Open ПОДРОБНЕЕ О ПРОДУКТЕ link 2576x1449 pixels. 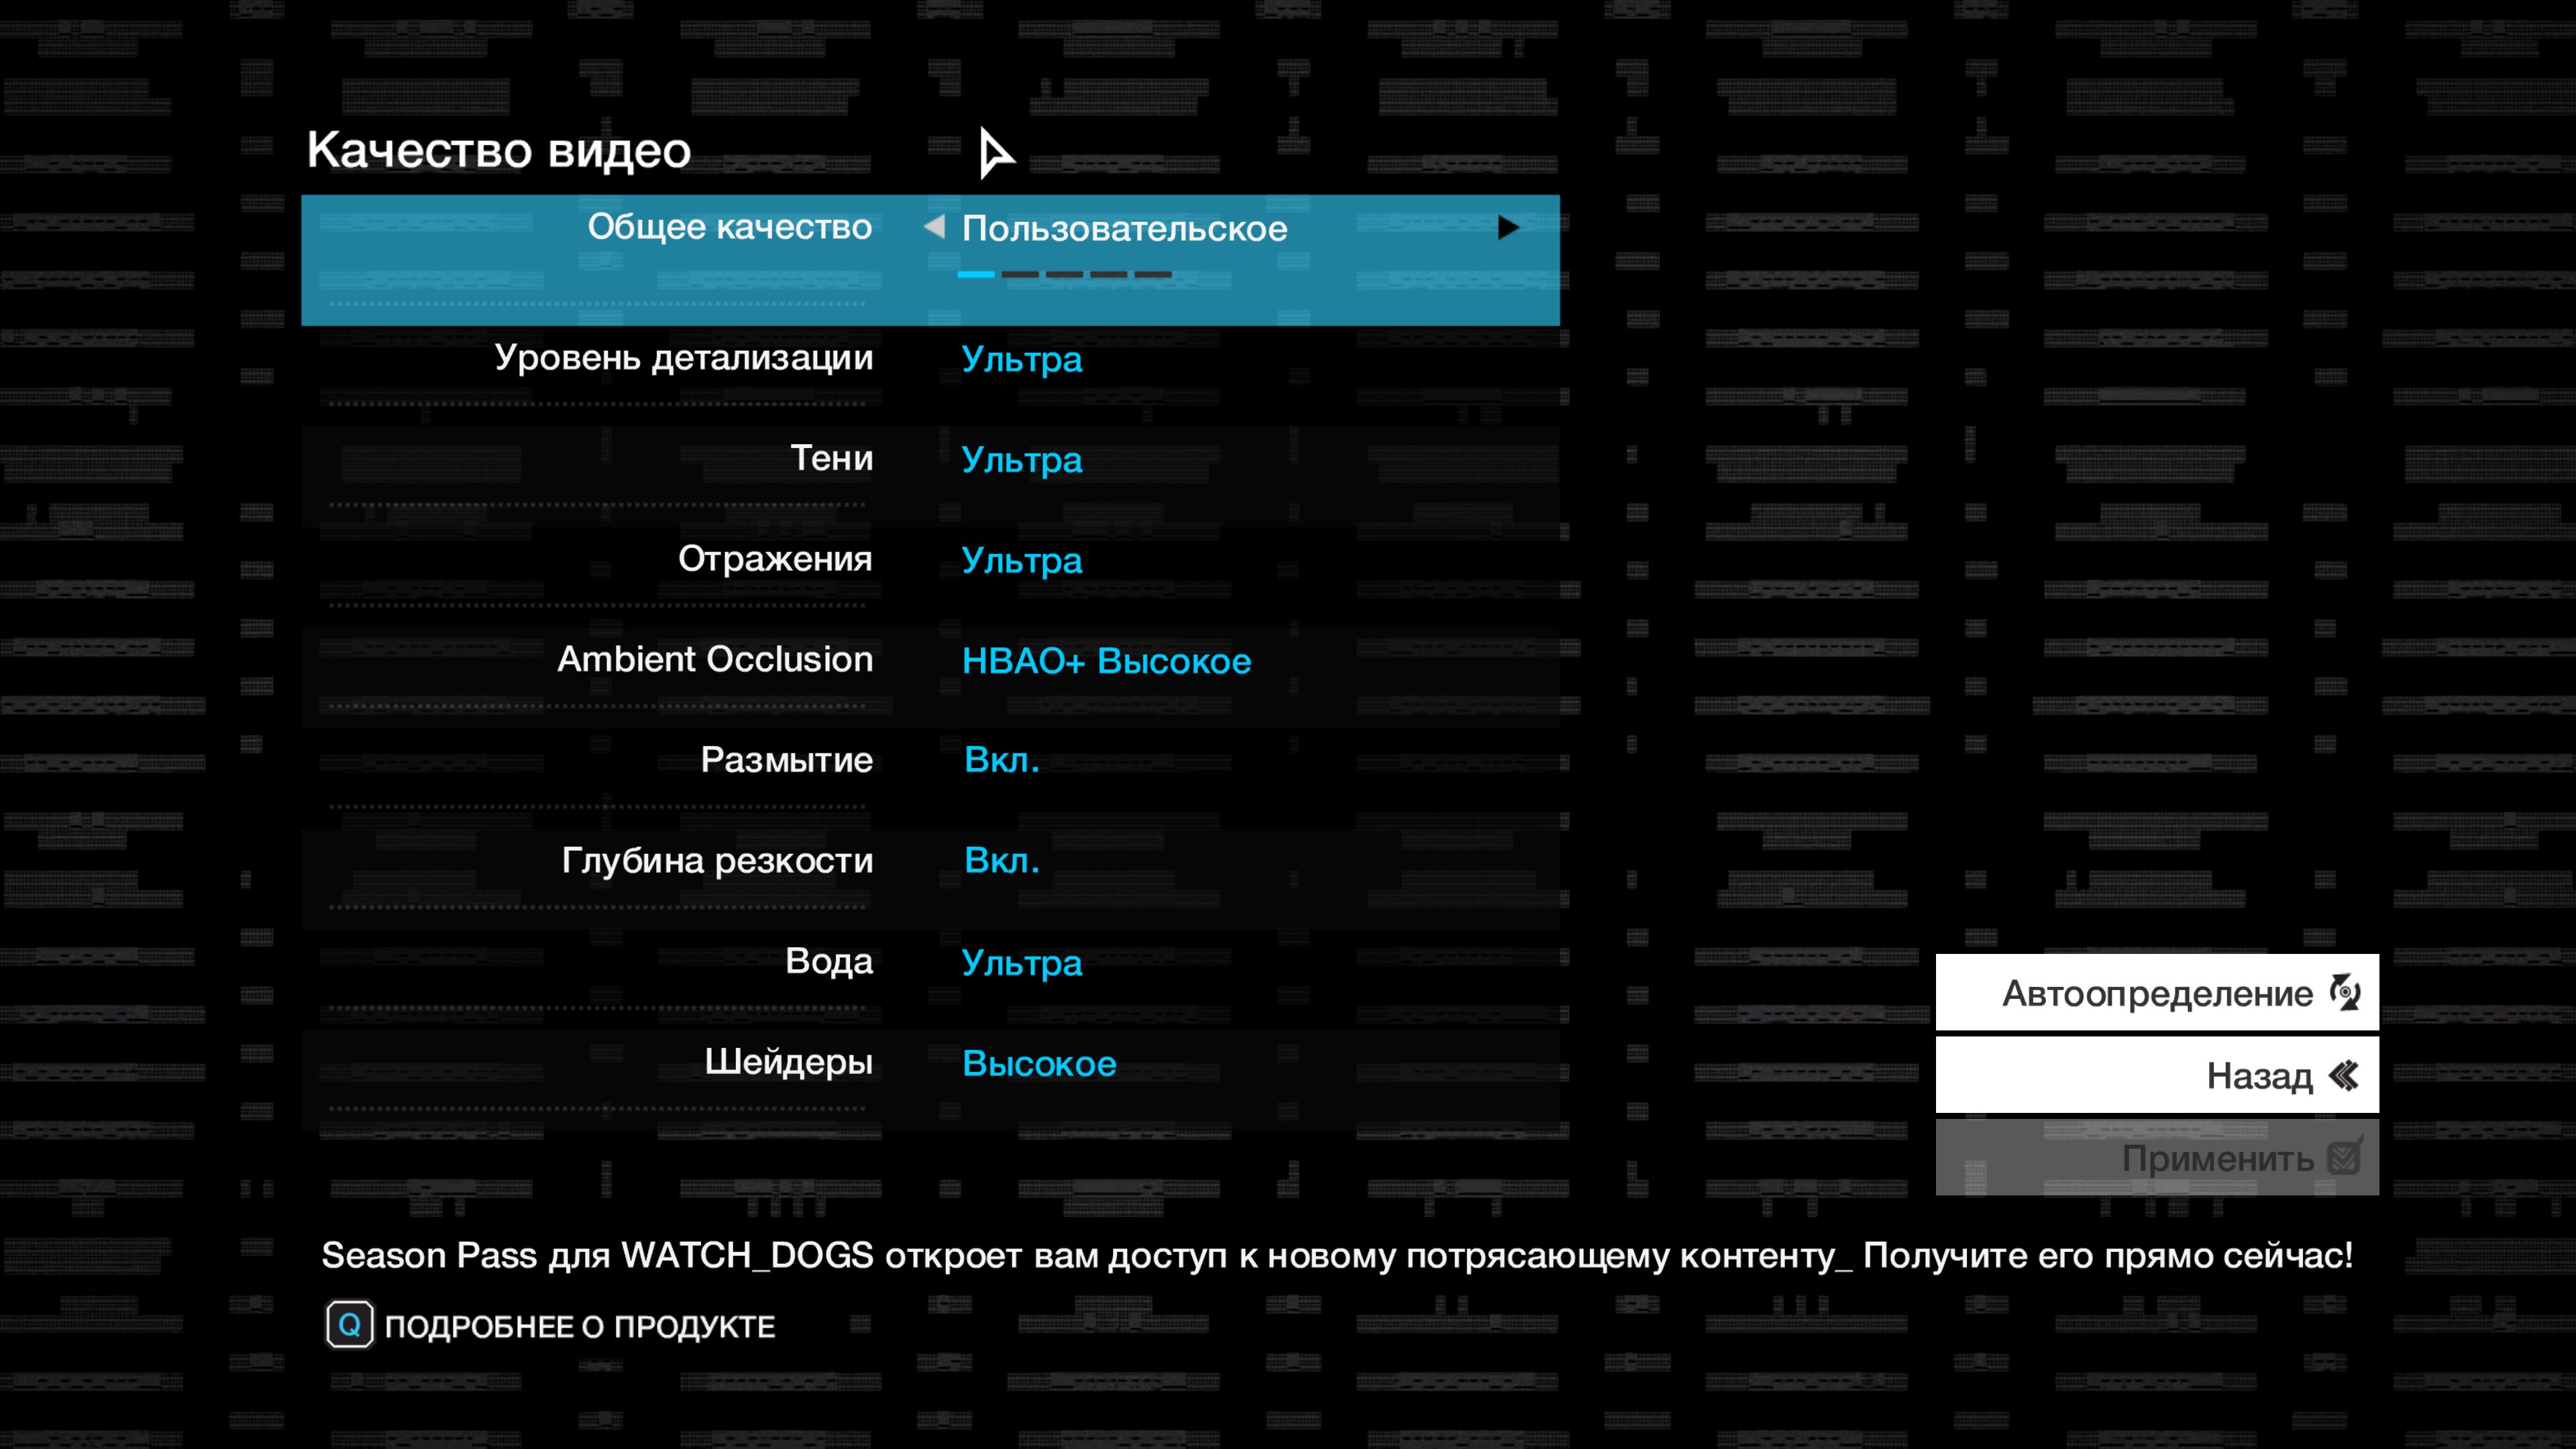[x=579, y=1327]
